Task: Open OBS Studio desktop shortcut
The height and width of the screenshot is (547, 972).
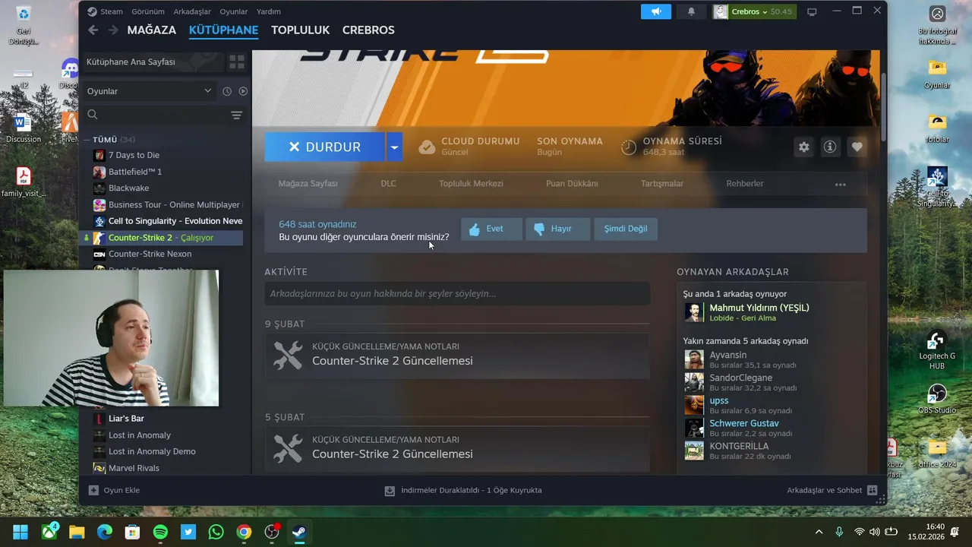Action: (x=937, y=400)
